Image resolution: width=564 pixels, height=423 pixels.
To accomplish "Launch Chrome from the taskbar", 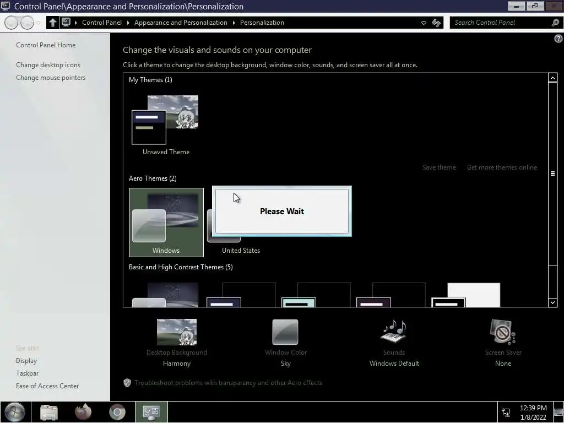I will click(x=117, y=412).
